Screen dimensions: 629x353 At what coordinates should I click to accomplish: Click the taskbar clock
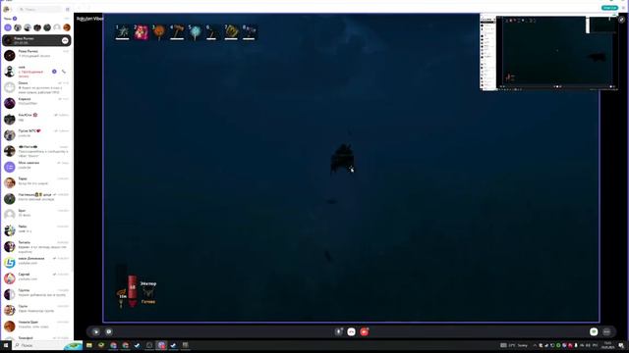click(608, 345)
